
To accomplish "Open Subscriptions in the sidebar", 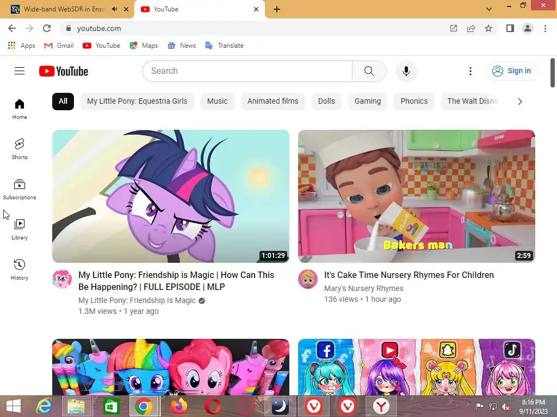I will click(20, 189).
